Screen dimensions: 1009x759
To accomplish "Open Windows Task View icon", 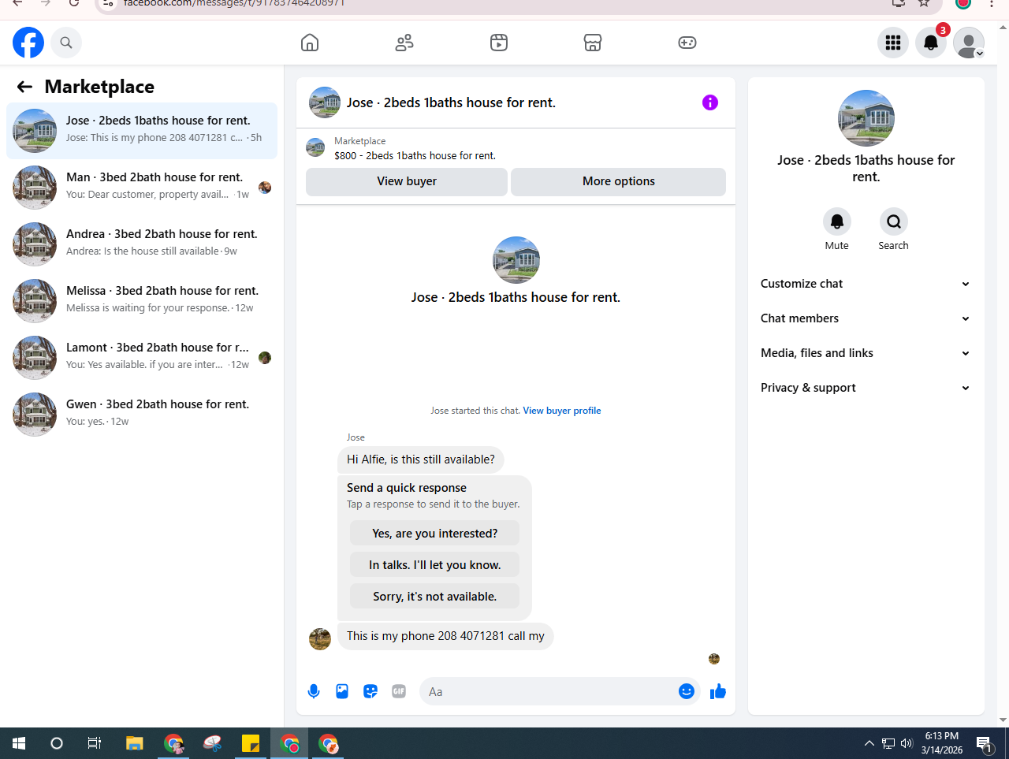I will pos(95,743).
